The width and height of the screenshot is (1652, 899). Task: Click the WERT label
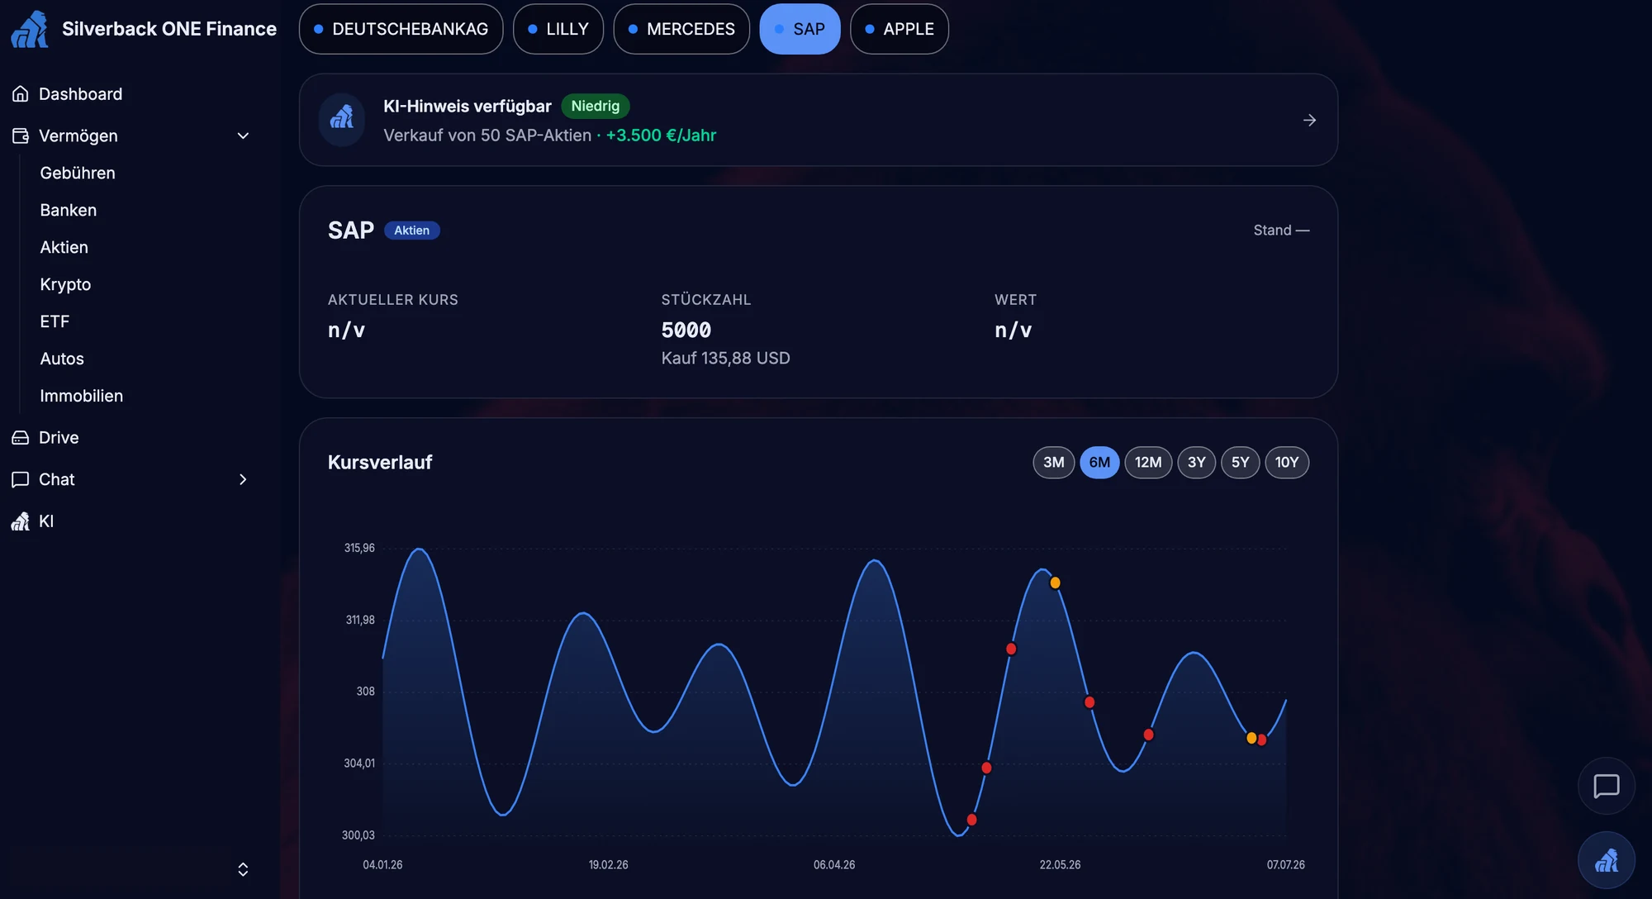click(x=1015, y=300)
